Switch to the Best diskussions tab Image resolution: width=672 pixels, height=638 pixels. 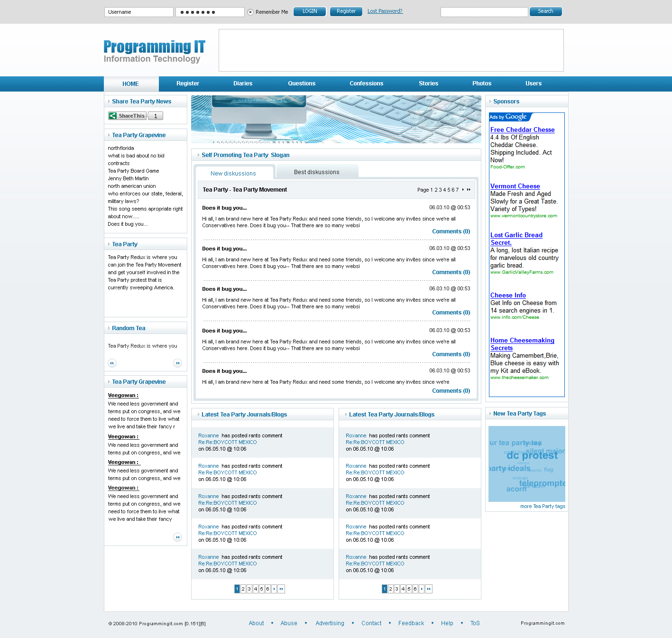click(316, 172)
